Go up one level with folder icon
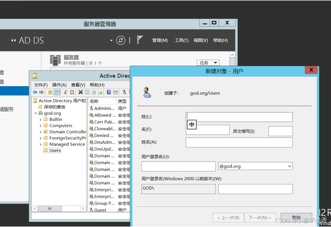 pyautogui.click(x=50, y=92)
